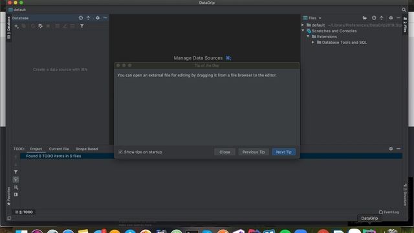Image resolution: width=414 pixels, height=233 pixels.
Task: Collapse the Extensions folder
Action: click(308, 36)
